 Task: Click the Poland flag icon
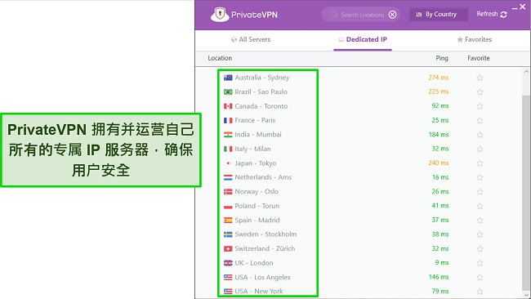(x=228, y=206)
